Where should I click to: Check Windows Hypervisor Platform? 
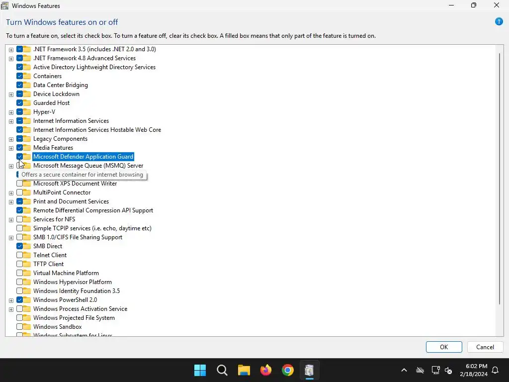pyautogui.click(x=19, y=282)
